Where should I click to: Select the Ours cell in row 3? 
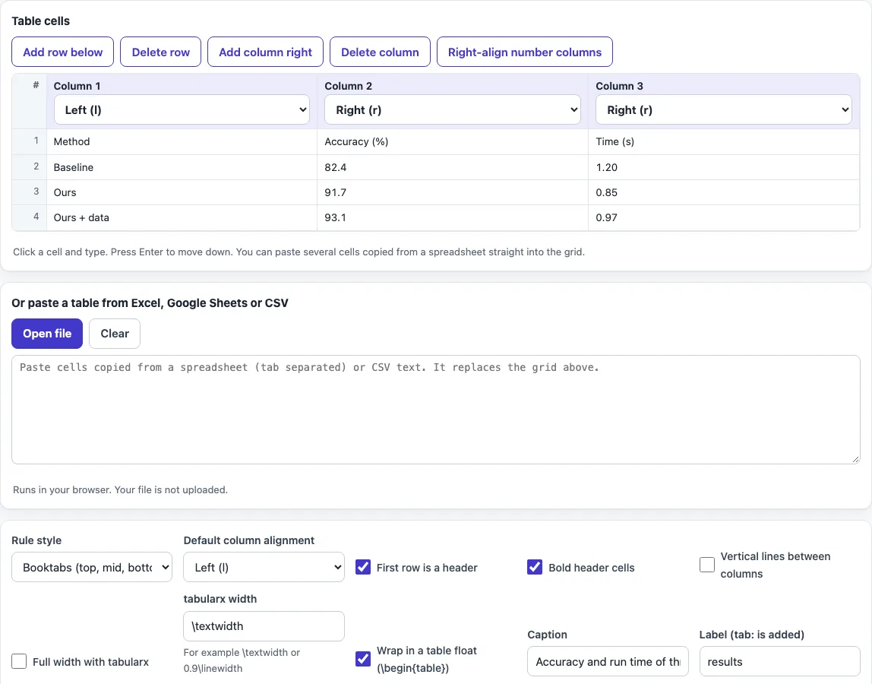click(x=182, y=192)
